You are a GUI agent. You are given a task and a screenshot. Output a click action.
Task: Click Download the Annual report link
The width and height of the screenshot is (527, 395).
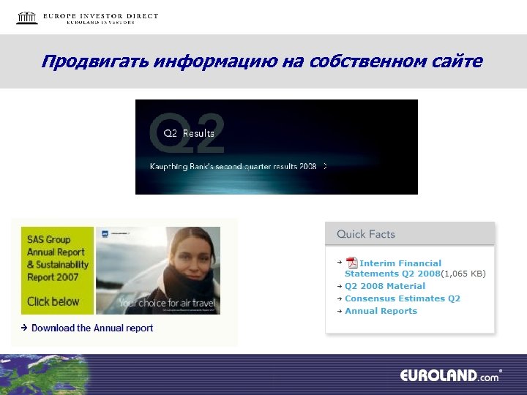click(x=92, y=328)
